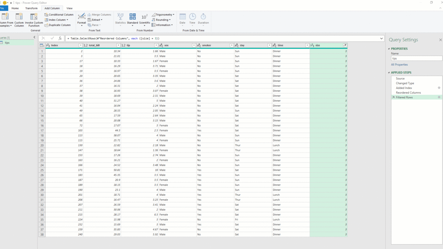Click the fx formula icon in formula bar
Screen dimensions: 443x249
point(60,38)
